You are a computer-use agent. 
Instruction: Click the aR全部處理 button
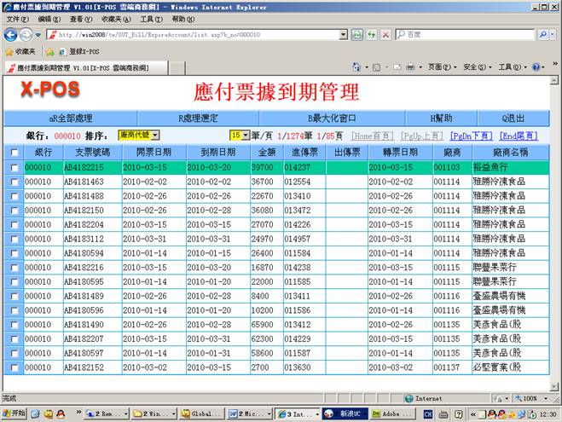coord(70,119)
